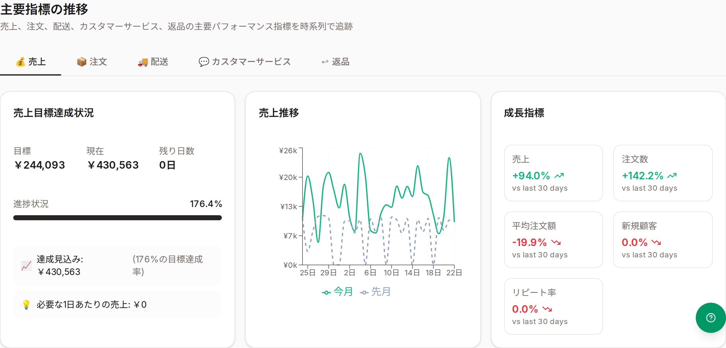The height and width of the screenshot is (348, 726).
Task: Click the 新規顧客 label
Action: (639, 226)
